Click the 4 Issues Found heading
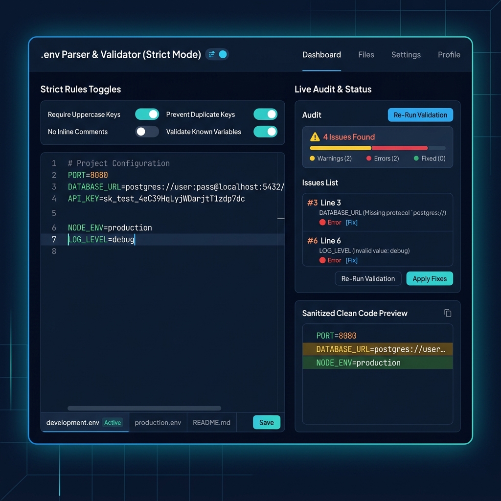 [349, 137]
